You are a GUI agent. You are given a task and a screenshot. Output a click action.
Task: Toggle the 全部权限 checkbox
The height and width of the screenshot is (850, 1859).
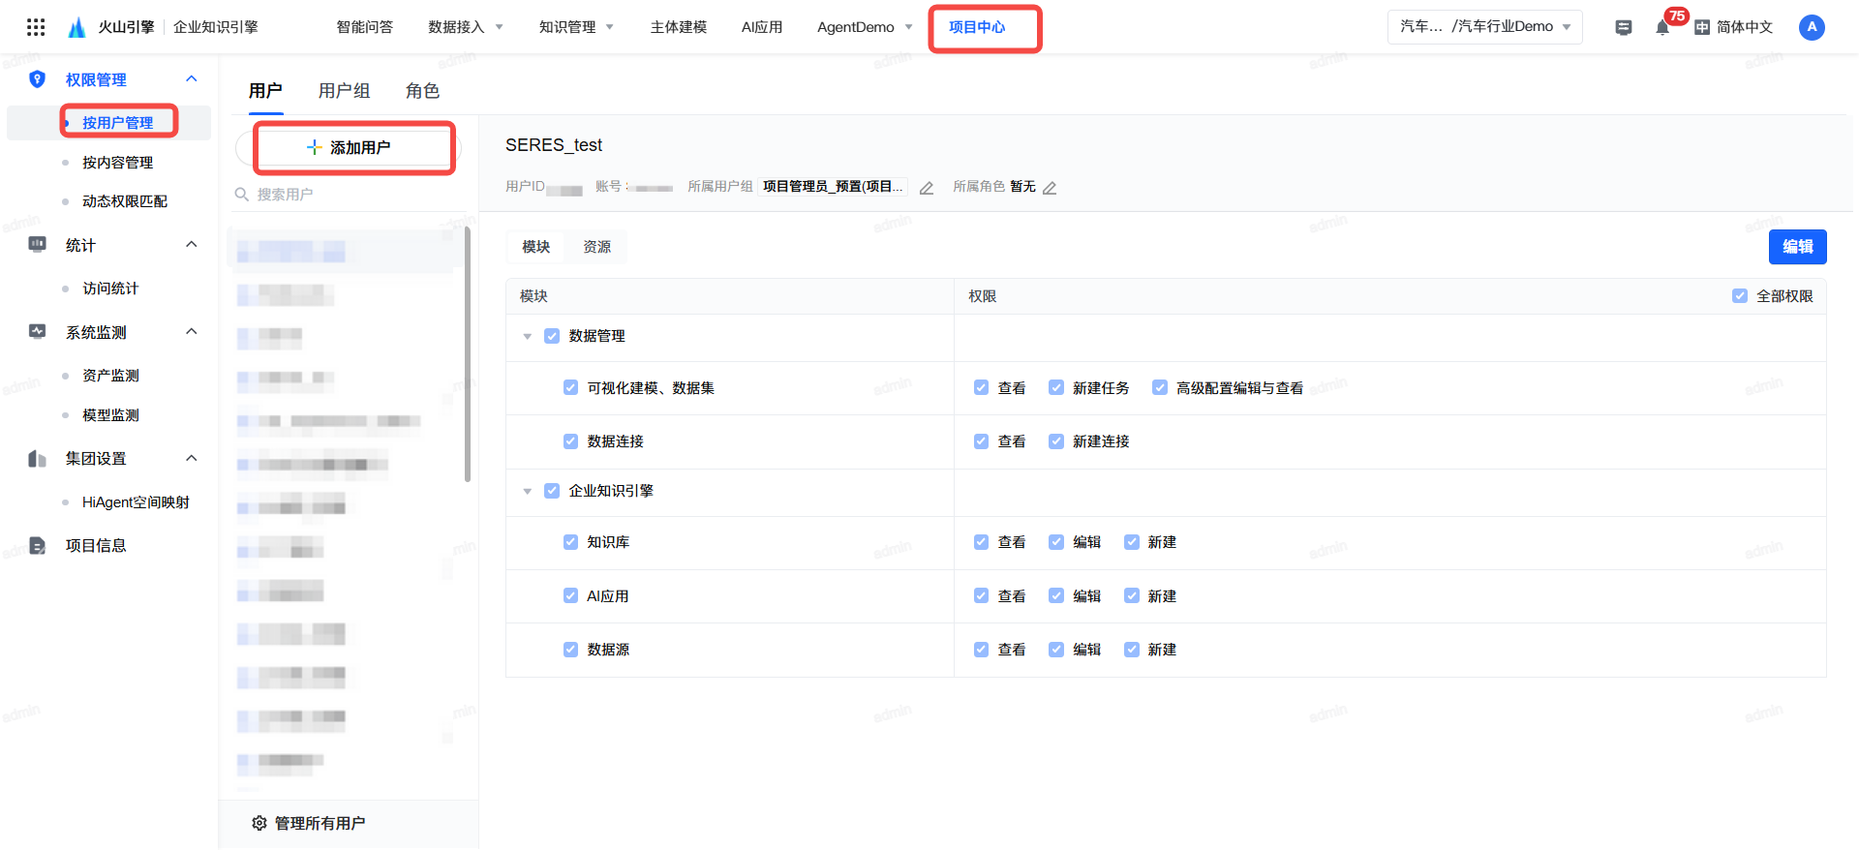pos(1740,296)
